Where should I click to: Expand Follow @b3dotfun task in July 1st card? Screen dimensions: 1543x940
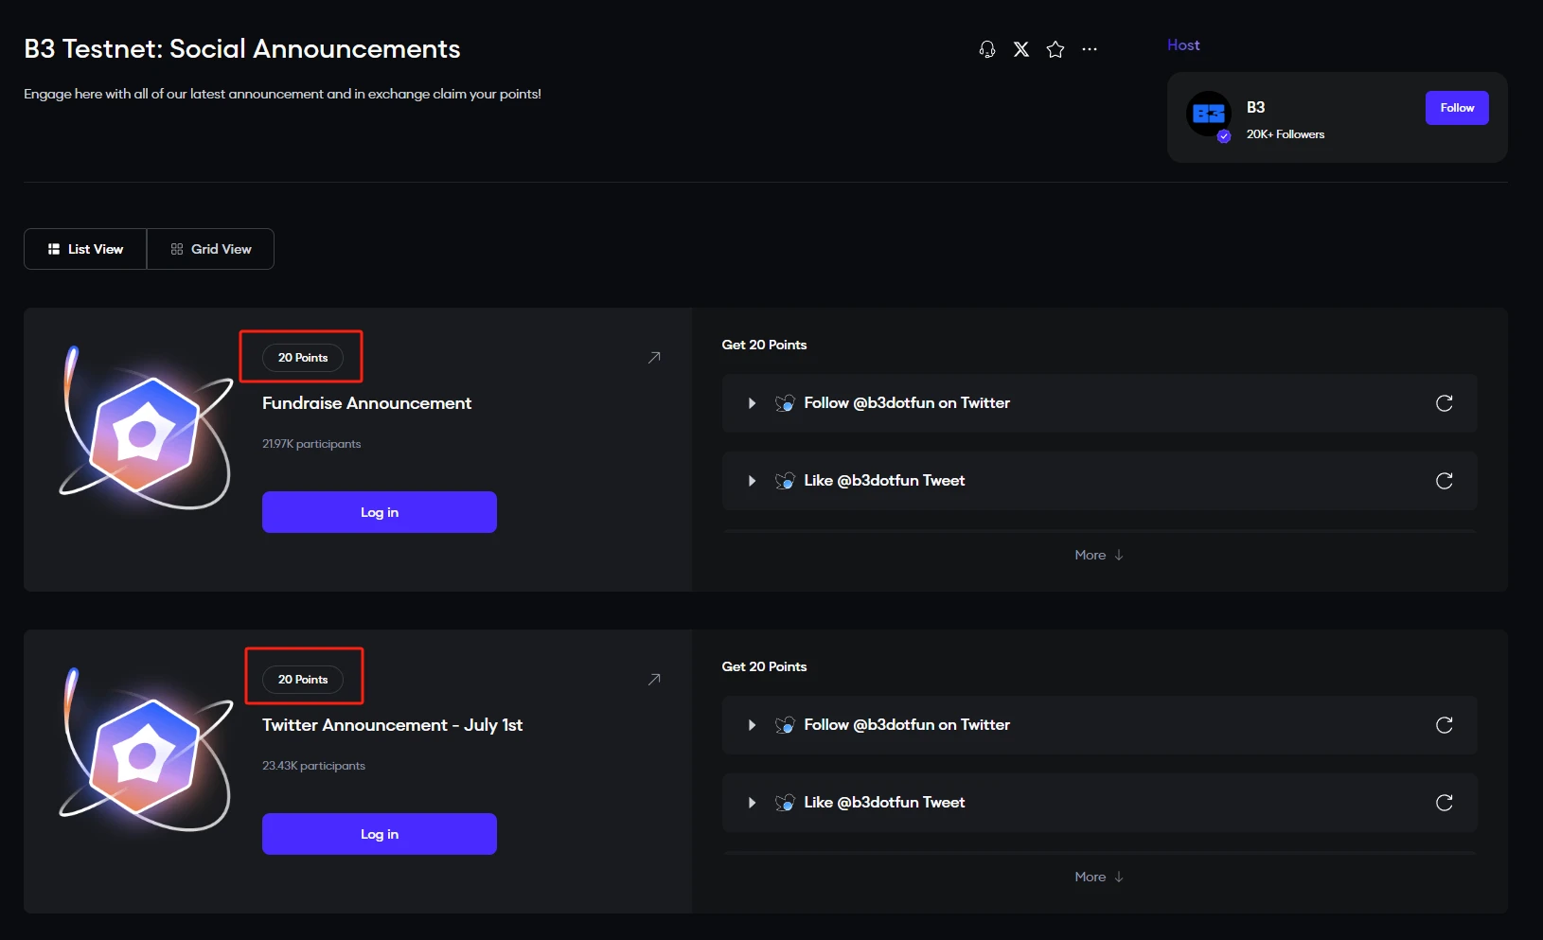coord(752,725)
